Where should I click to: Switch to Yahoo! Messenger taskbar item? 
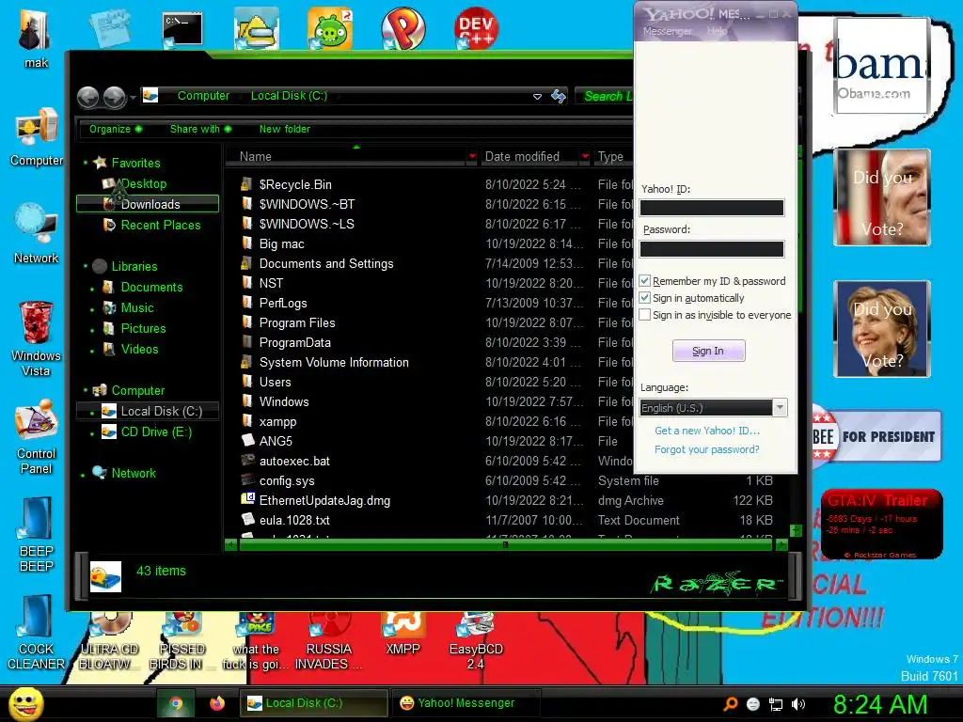coord(465,703)
